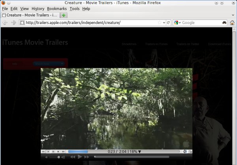This screenshot has width=237, height=165.
Task: Open the black triangle dropdown by 18%
Action: tap(140, 152)
